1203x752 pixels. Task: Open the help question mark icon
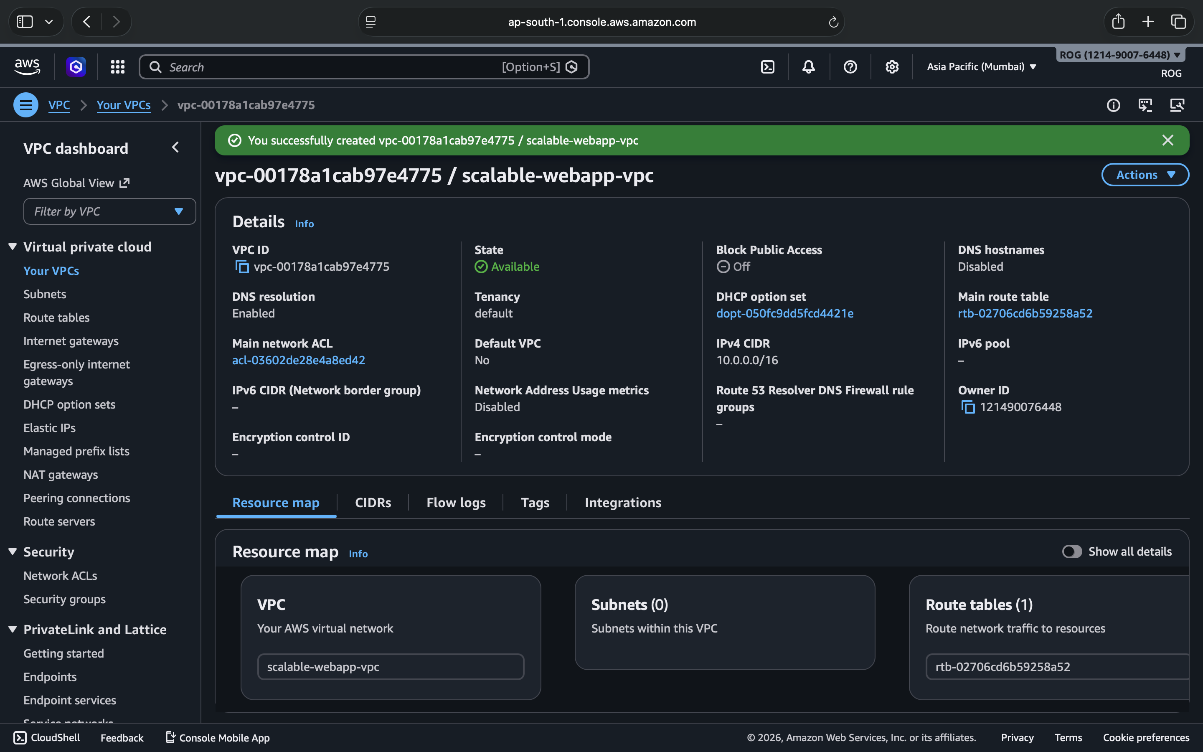click(850, 67)
